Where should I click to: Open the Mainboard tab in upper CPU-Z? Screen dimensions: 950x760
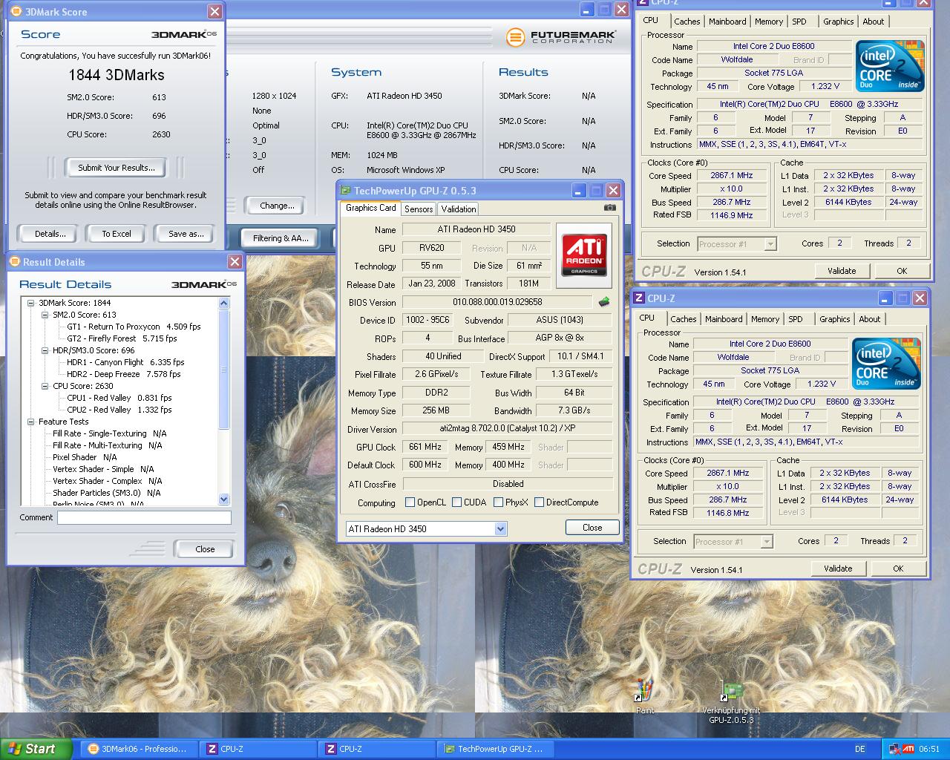[727, 22]
